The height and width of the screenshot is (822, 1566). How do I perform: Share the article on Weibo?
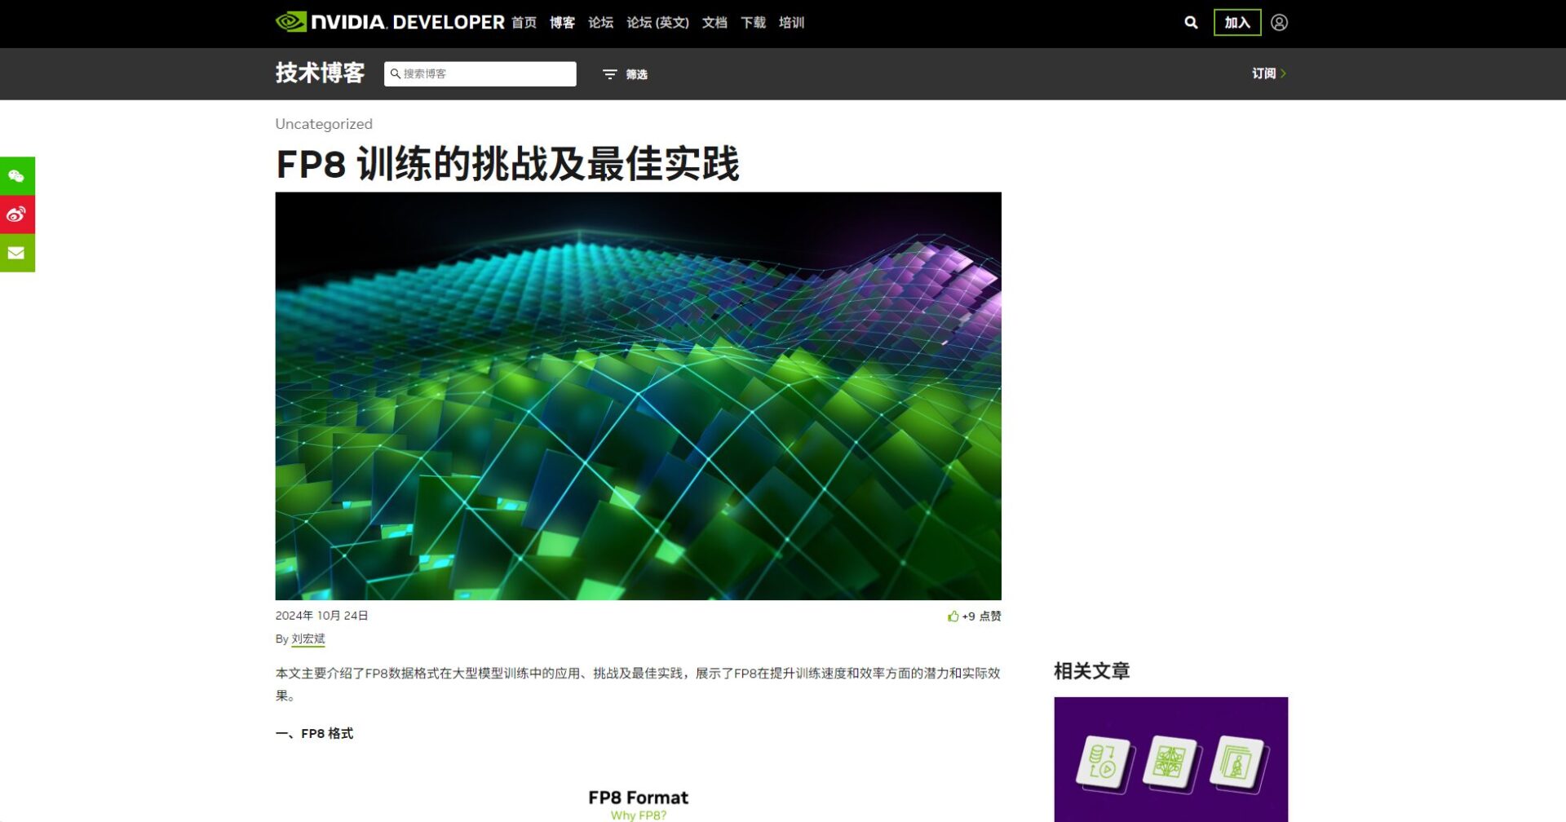(16, 214)
